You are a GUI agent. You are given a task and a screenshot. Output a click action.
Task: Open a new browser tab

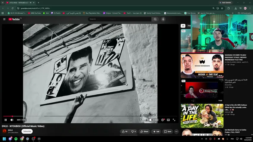[x=38, y=3]
